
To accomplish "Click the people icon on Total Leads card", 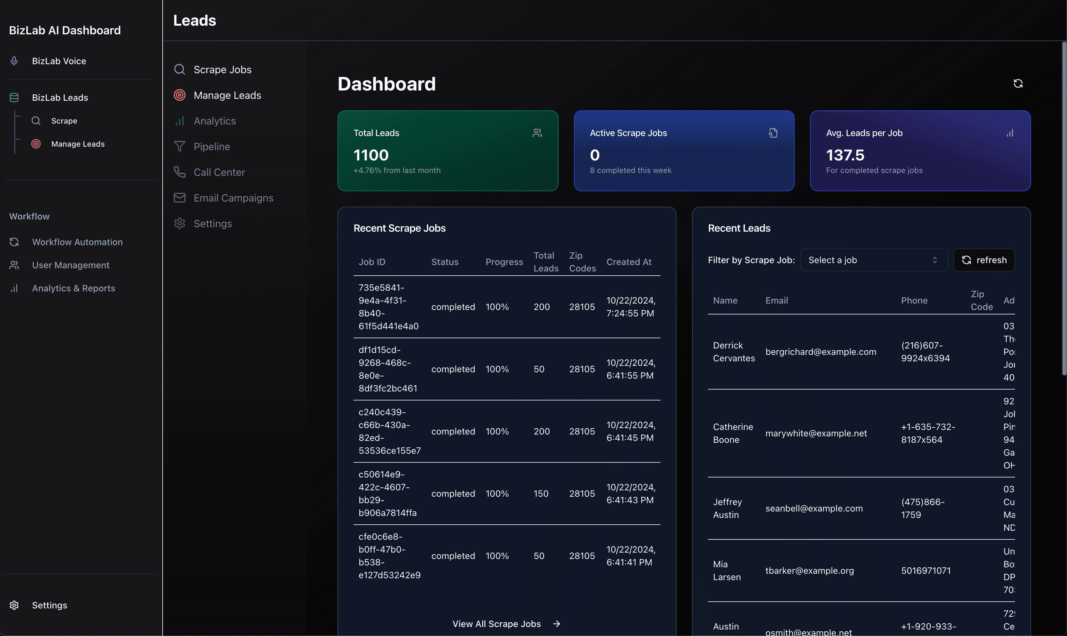I will click(x=537, y=133).
